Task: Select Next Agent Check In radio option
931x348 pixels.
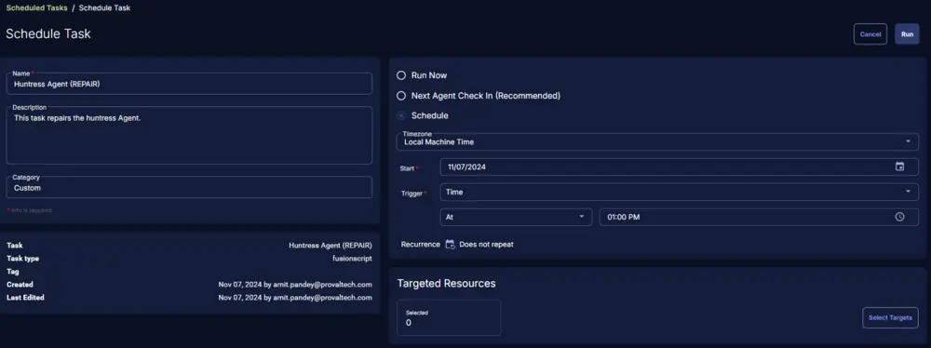Action: click(401, 96)
